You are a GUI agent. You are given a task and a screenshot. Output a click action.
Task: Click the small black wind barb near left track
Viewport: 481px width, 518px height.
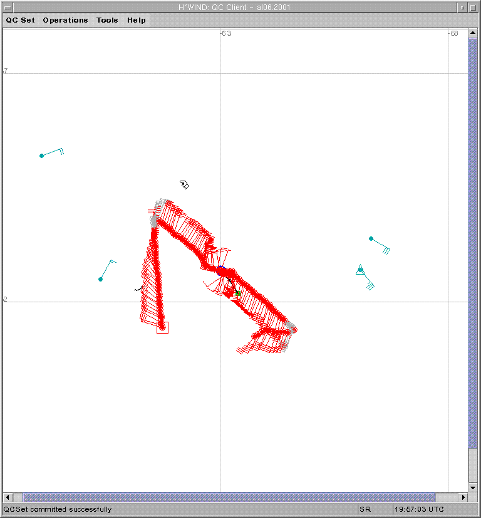point(139,289)
